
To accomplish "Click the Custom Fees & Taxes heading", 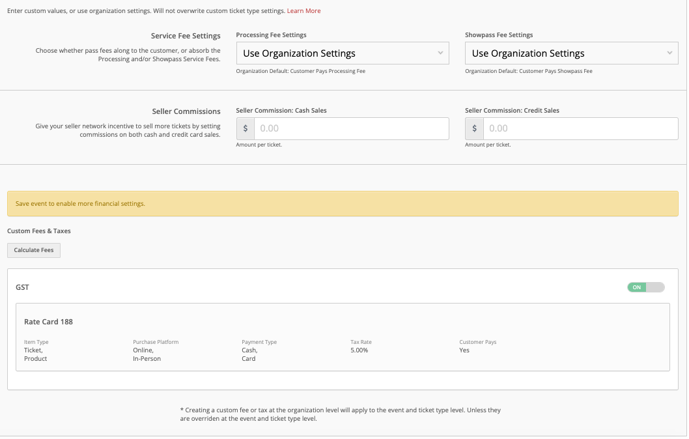I will click(38, 231).
